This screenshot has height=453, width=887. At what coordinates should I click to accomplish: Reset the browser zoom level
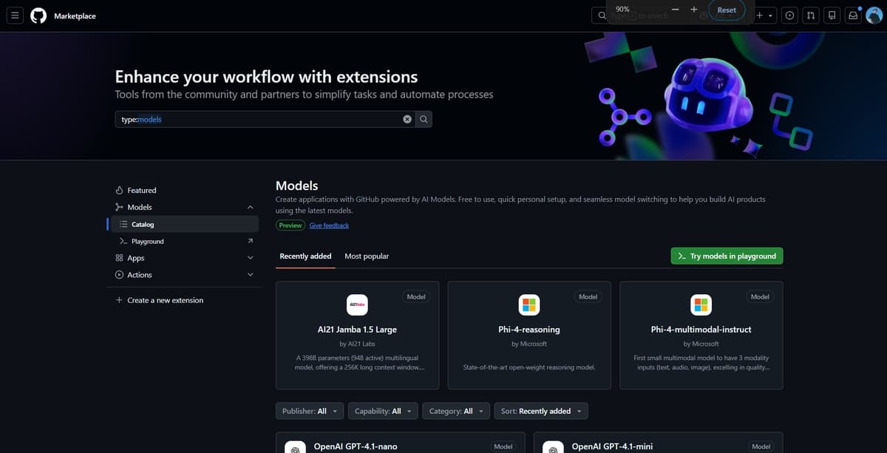[727, 10]
